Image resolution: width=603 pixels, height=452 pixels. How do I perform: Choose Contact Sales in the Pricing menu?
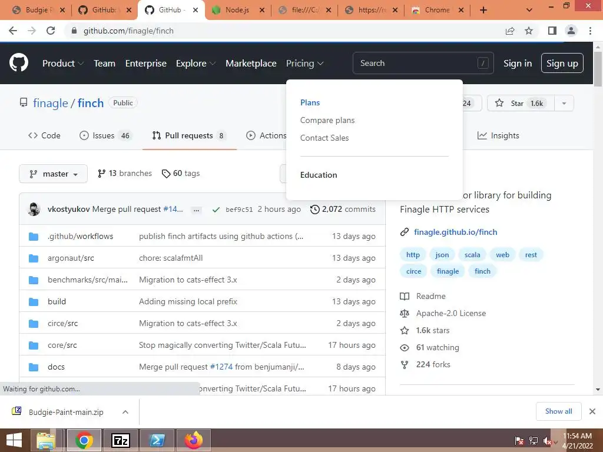click(324, 138)
